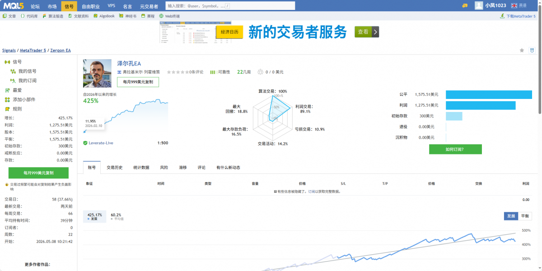
Task: Click the subscribers people icon near 0 / 0 美元
Action: click(x=260, y=72)
